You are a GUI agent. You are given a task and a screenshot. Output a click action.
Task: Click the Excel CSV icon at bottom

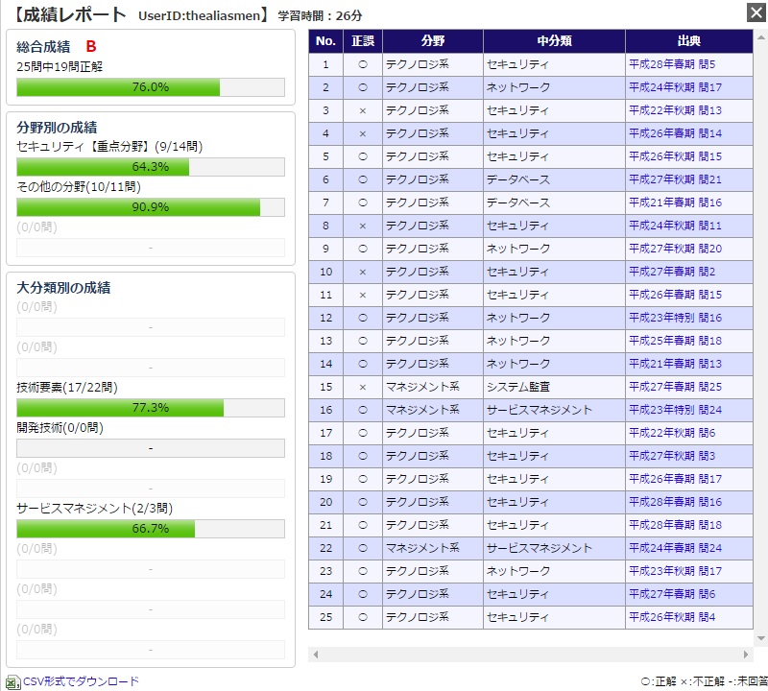12,682
